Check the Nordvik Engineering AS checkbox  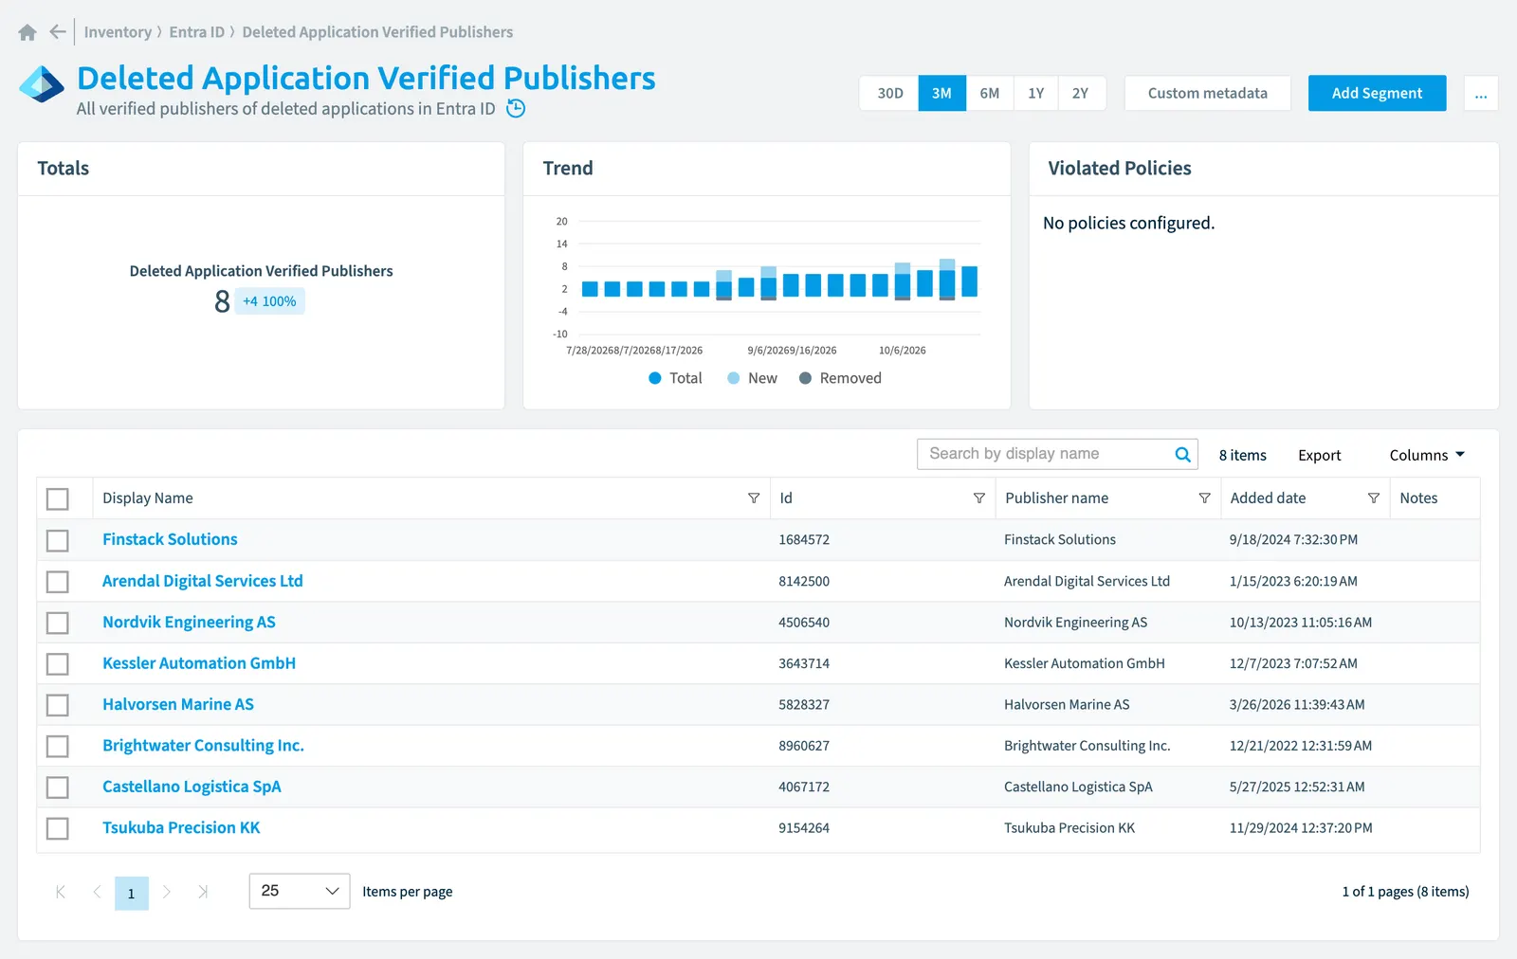[58, 623]
